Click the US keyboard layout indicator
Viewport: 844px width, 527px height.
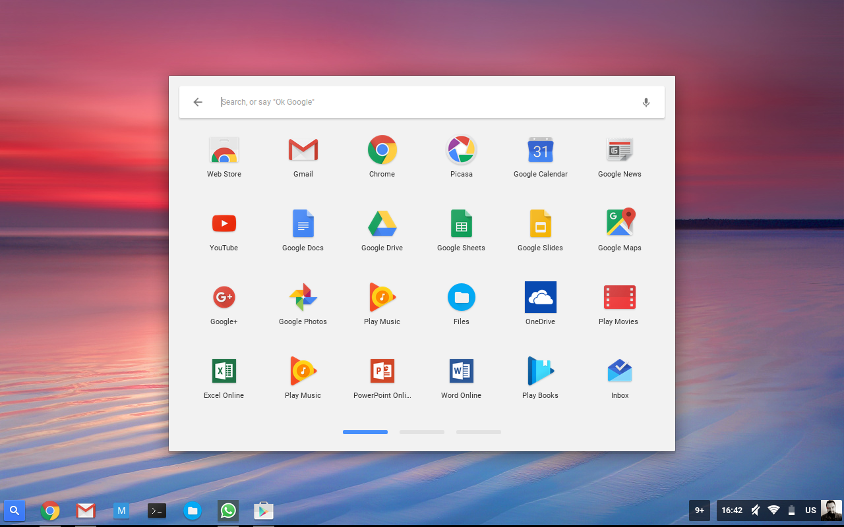click(811, 511)
